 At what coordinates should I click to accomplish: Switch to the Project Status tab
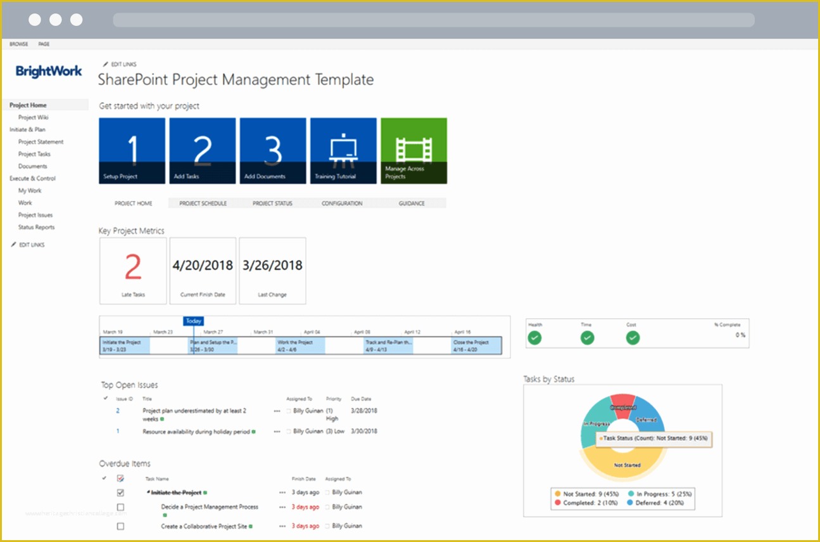coord(272,203)
